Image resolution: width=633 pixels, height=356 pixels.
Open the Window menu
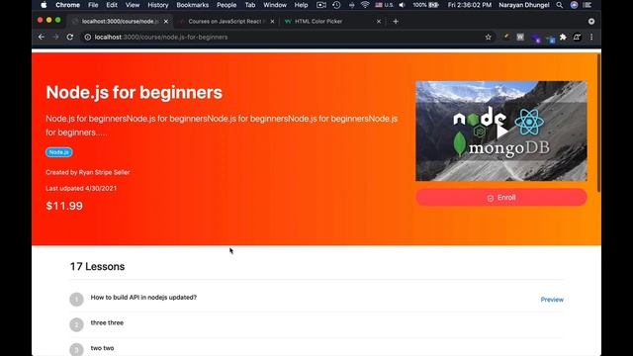275,5
